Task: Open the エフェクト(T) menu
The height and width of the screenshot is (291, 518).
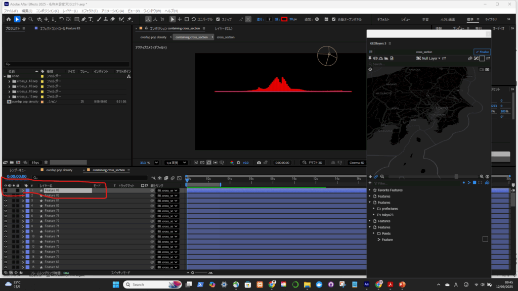Action: point(90,11)
